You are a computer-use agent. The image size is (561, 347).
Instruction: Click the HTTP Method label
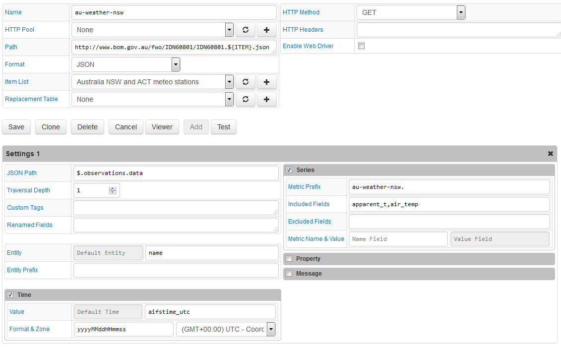coord(301,12)
